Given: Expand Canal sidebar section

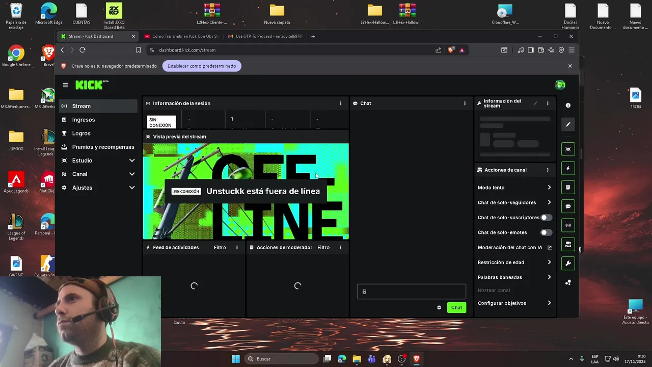Looking at the screenshot, I should (x=98, y=174).
